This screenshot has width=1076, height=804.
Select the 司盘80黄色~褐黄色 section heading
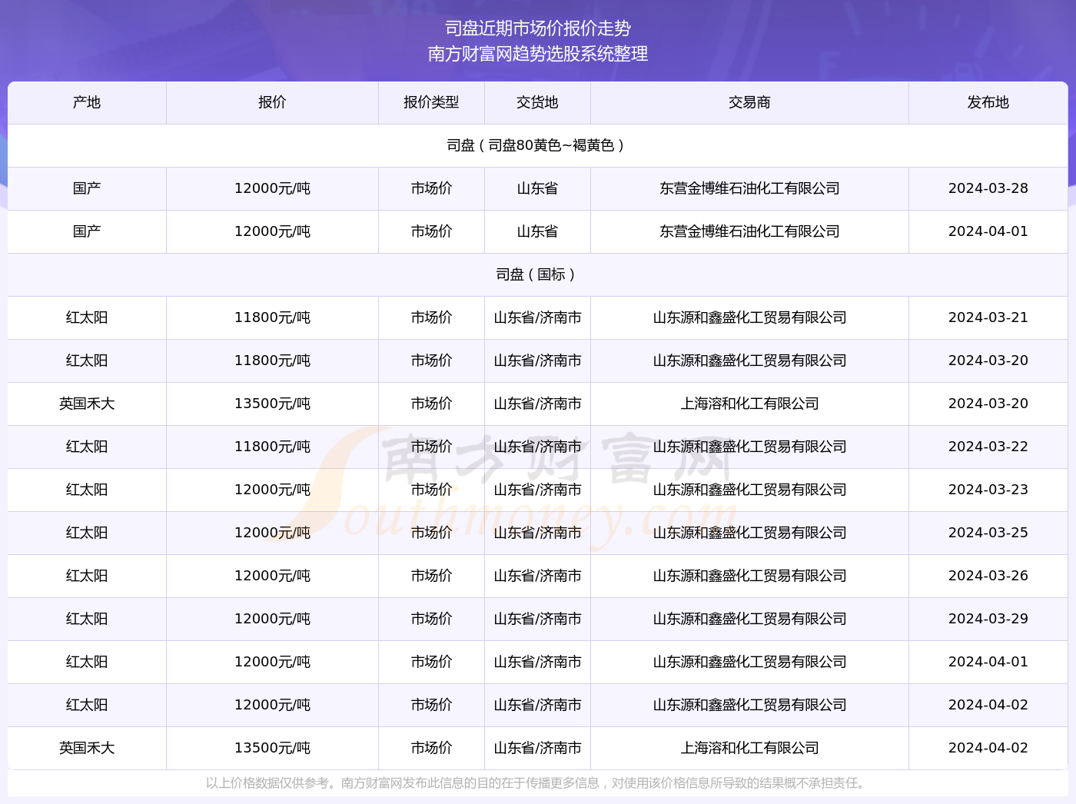point(537,145)
